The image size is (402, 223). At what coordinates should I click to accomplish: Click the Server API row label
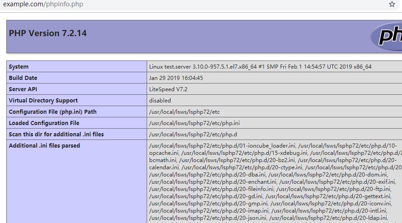click(x=23, y=89)
